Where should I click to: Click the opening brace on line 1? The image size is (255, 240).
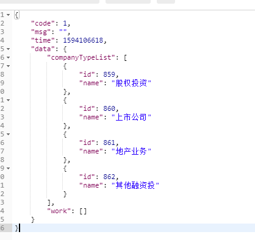pyautogui.click(x=16, y=15)
